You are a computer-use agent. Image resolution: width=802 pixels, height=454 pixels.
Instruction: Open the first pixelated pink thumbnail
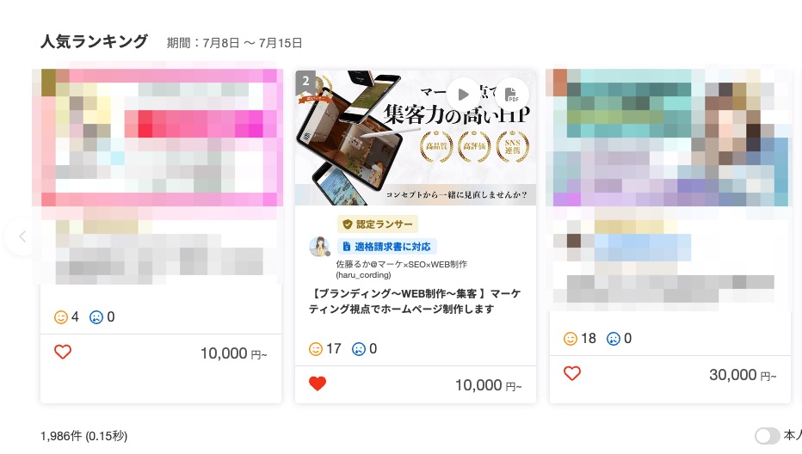157,137
